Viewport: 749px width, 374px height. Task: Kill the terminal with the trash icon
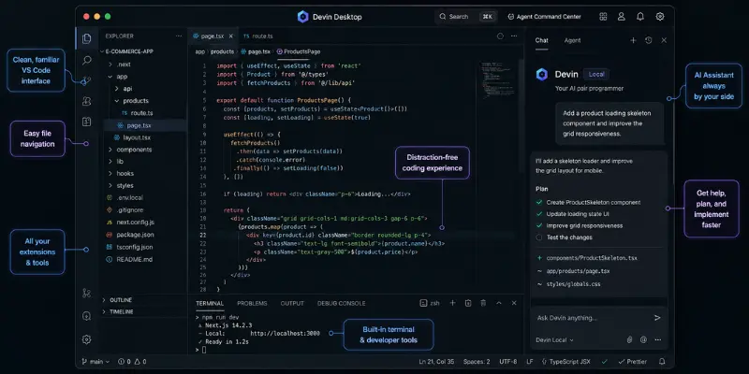tap(483, 303)
